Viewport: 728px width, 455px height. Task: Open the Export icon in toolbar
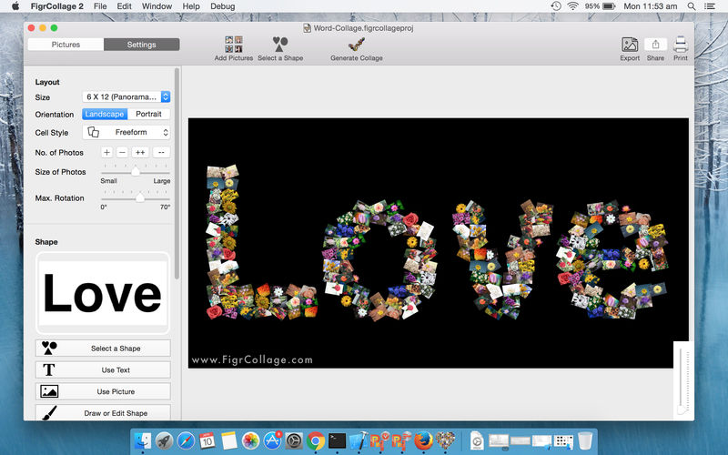click(x=630, y=45)
